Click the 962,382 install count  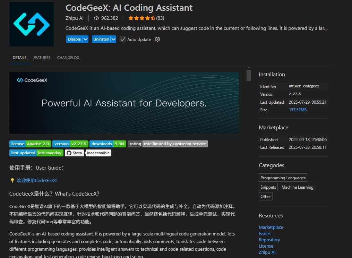109,18
